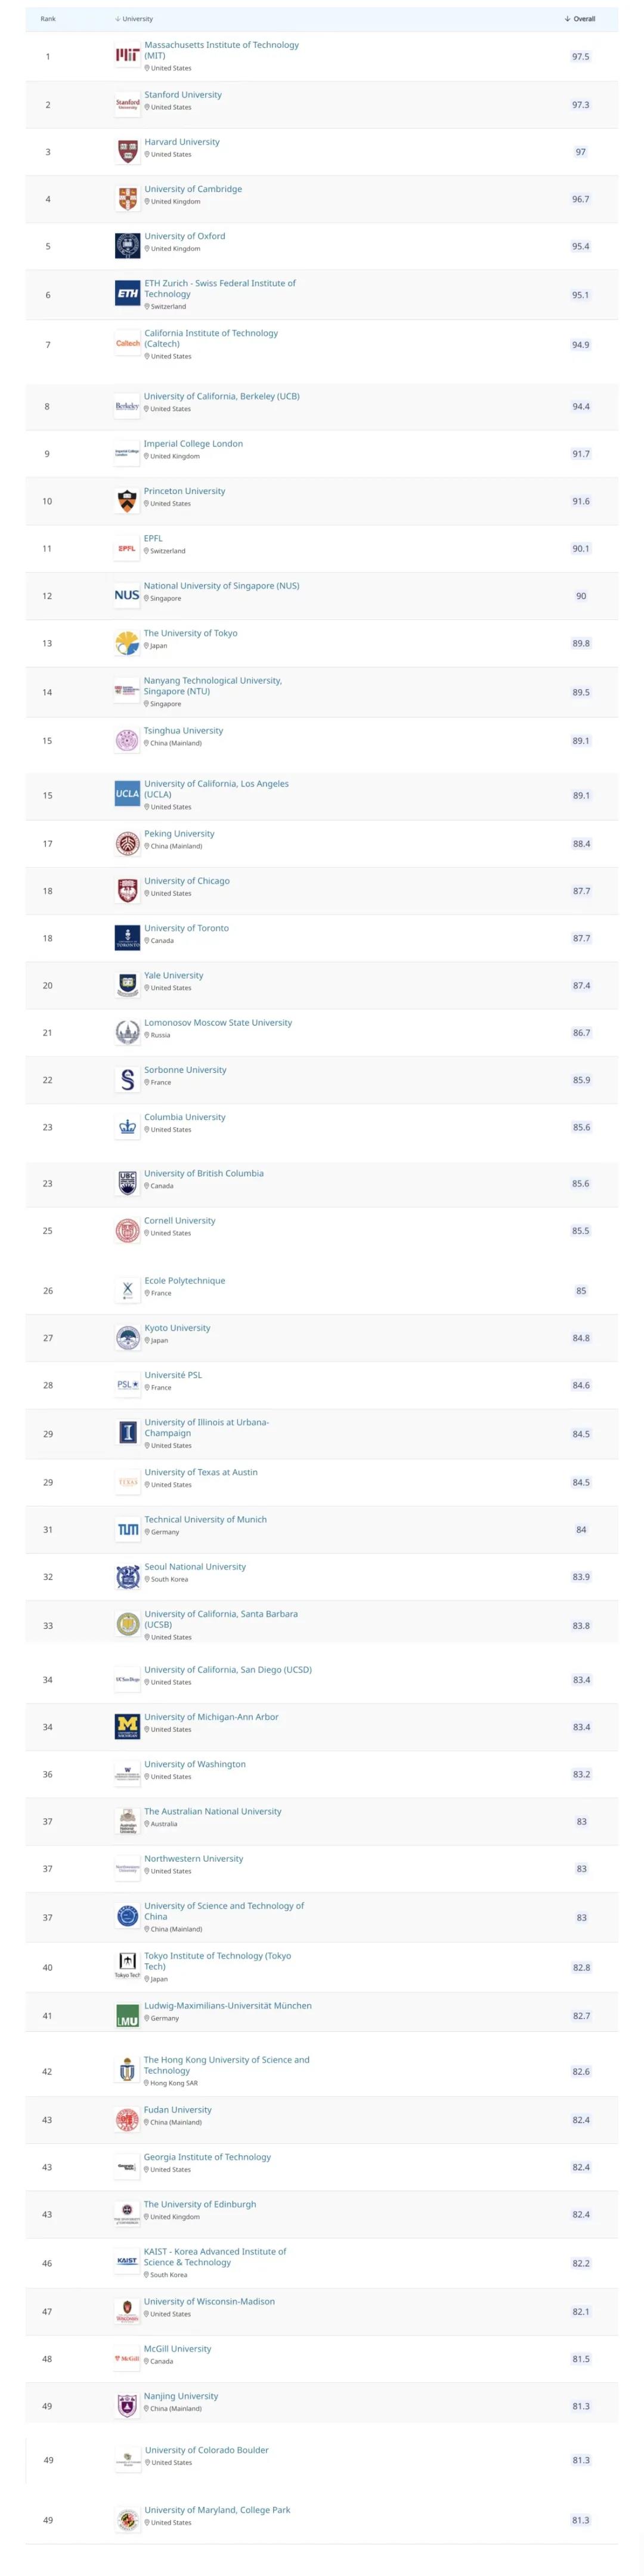
Task: Open Tsinghua University link
Action: 183,731
